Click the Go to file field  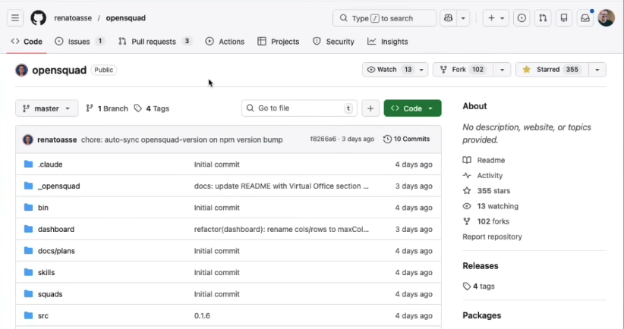pyautogui.click(x=299, y=108)
